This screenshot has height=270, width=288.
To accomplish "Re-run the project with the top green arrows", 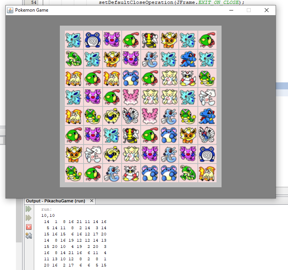I will [x=29, y=209].
